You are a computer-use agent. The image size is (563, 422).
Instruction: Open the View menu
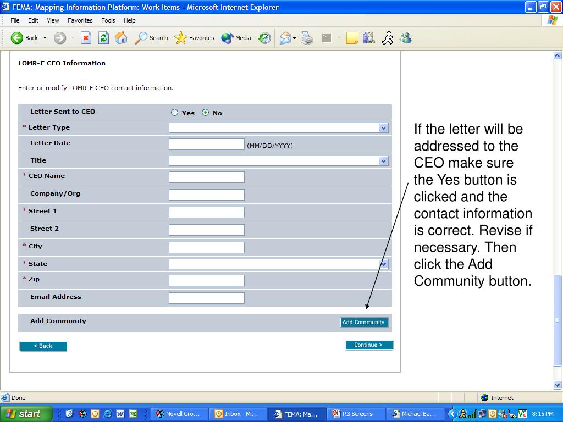53,20
